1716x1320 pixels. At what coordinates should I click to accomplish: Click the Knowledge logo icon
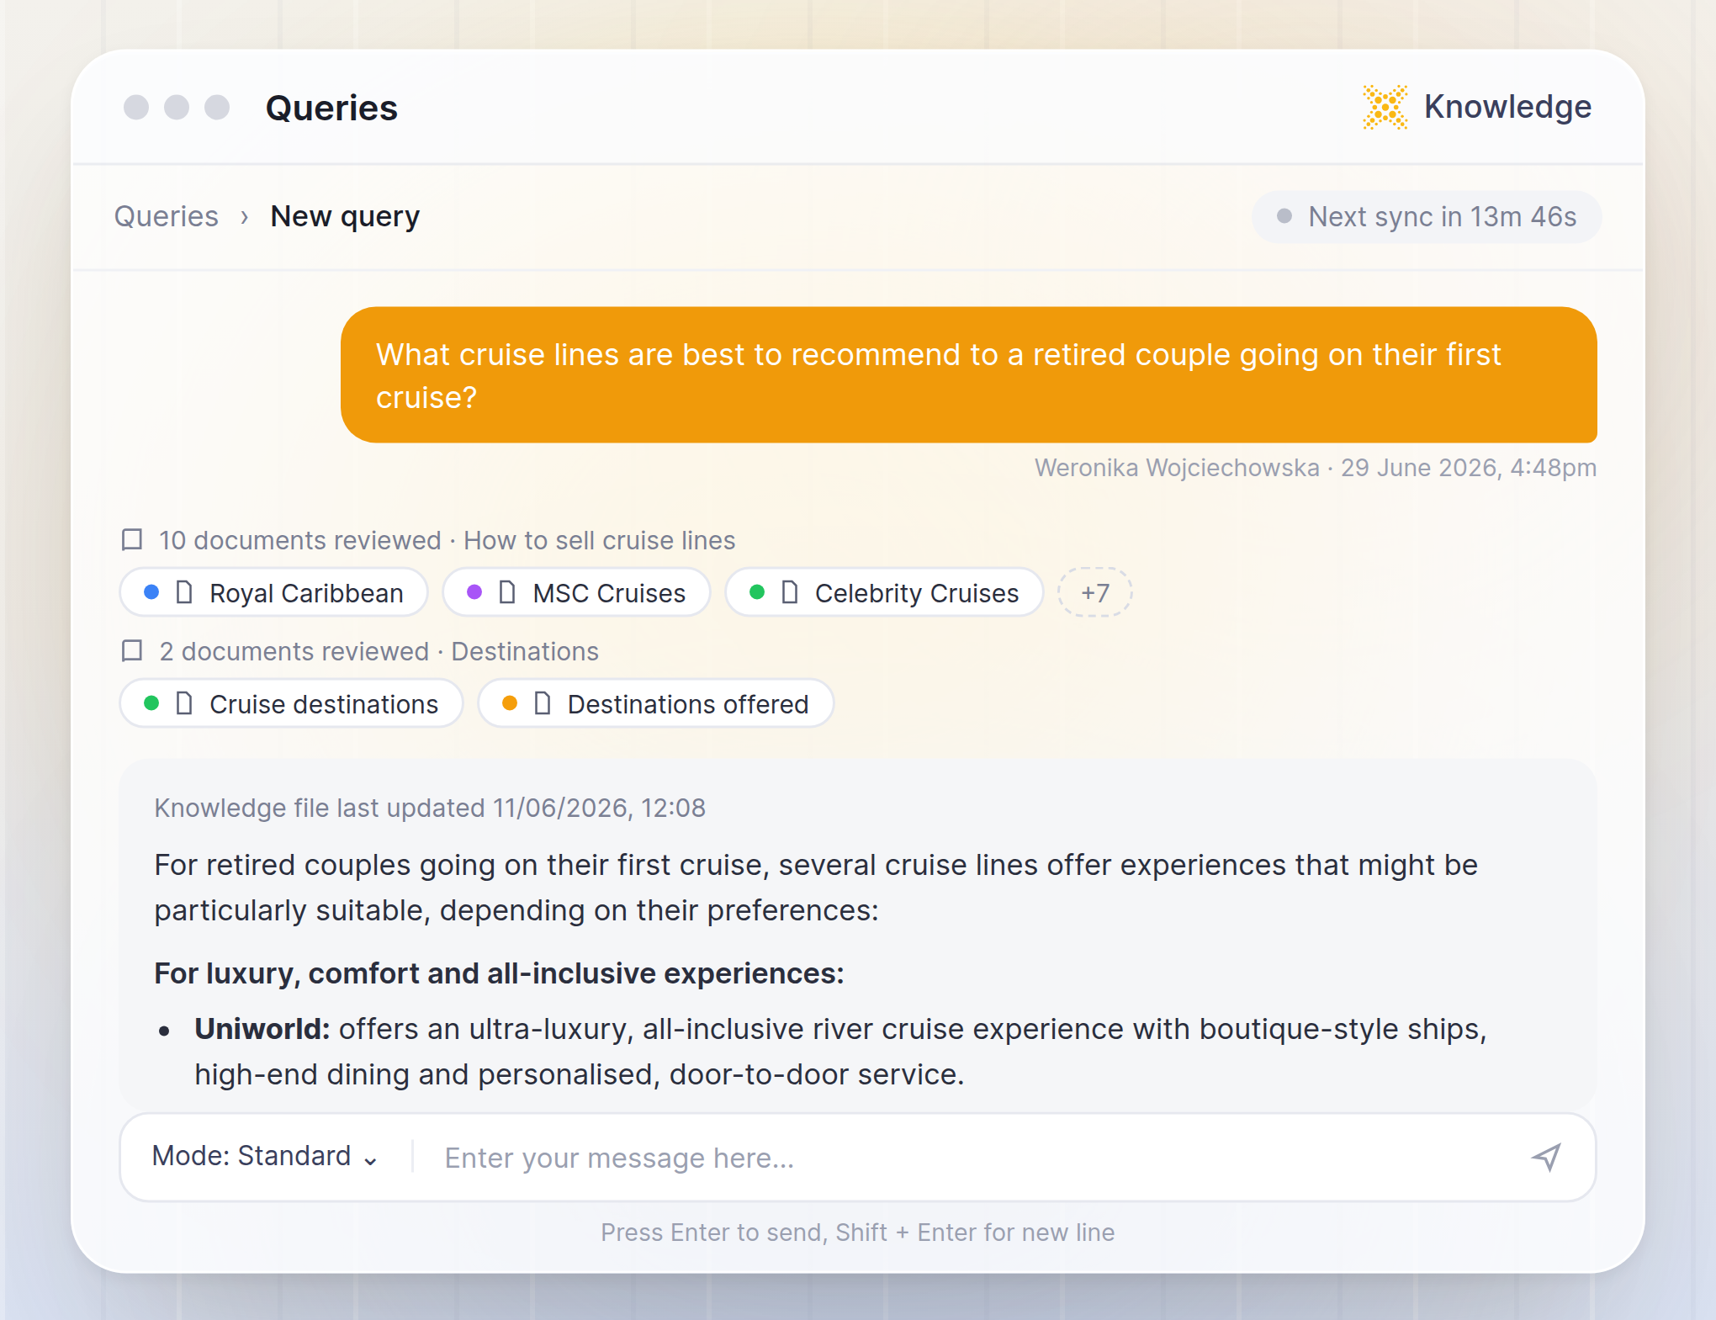[x=1385, y=107]
